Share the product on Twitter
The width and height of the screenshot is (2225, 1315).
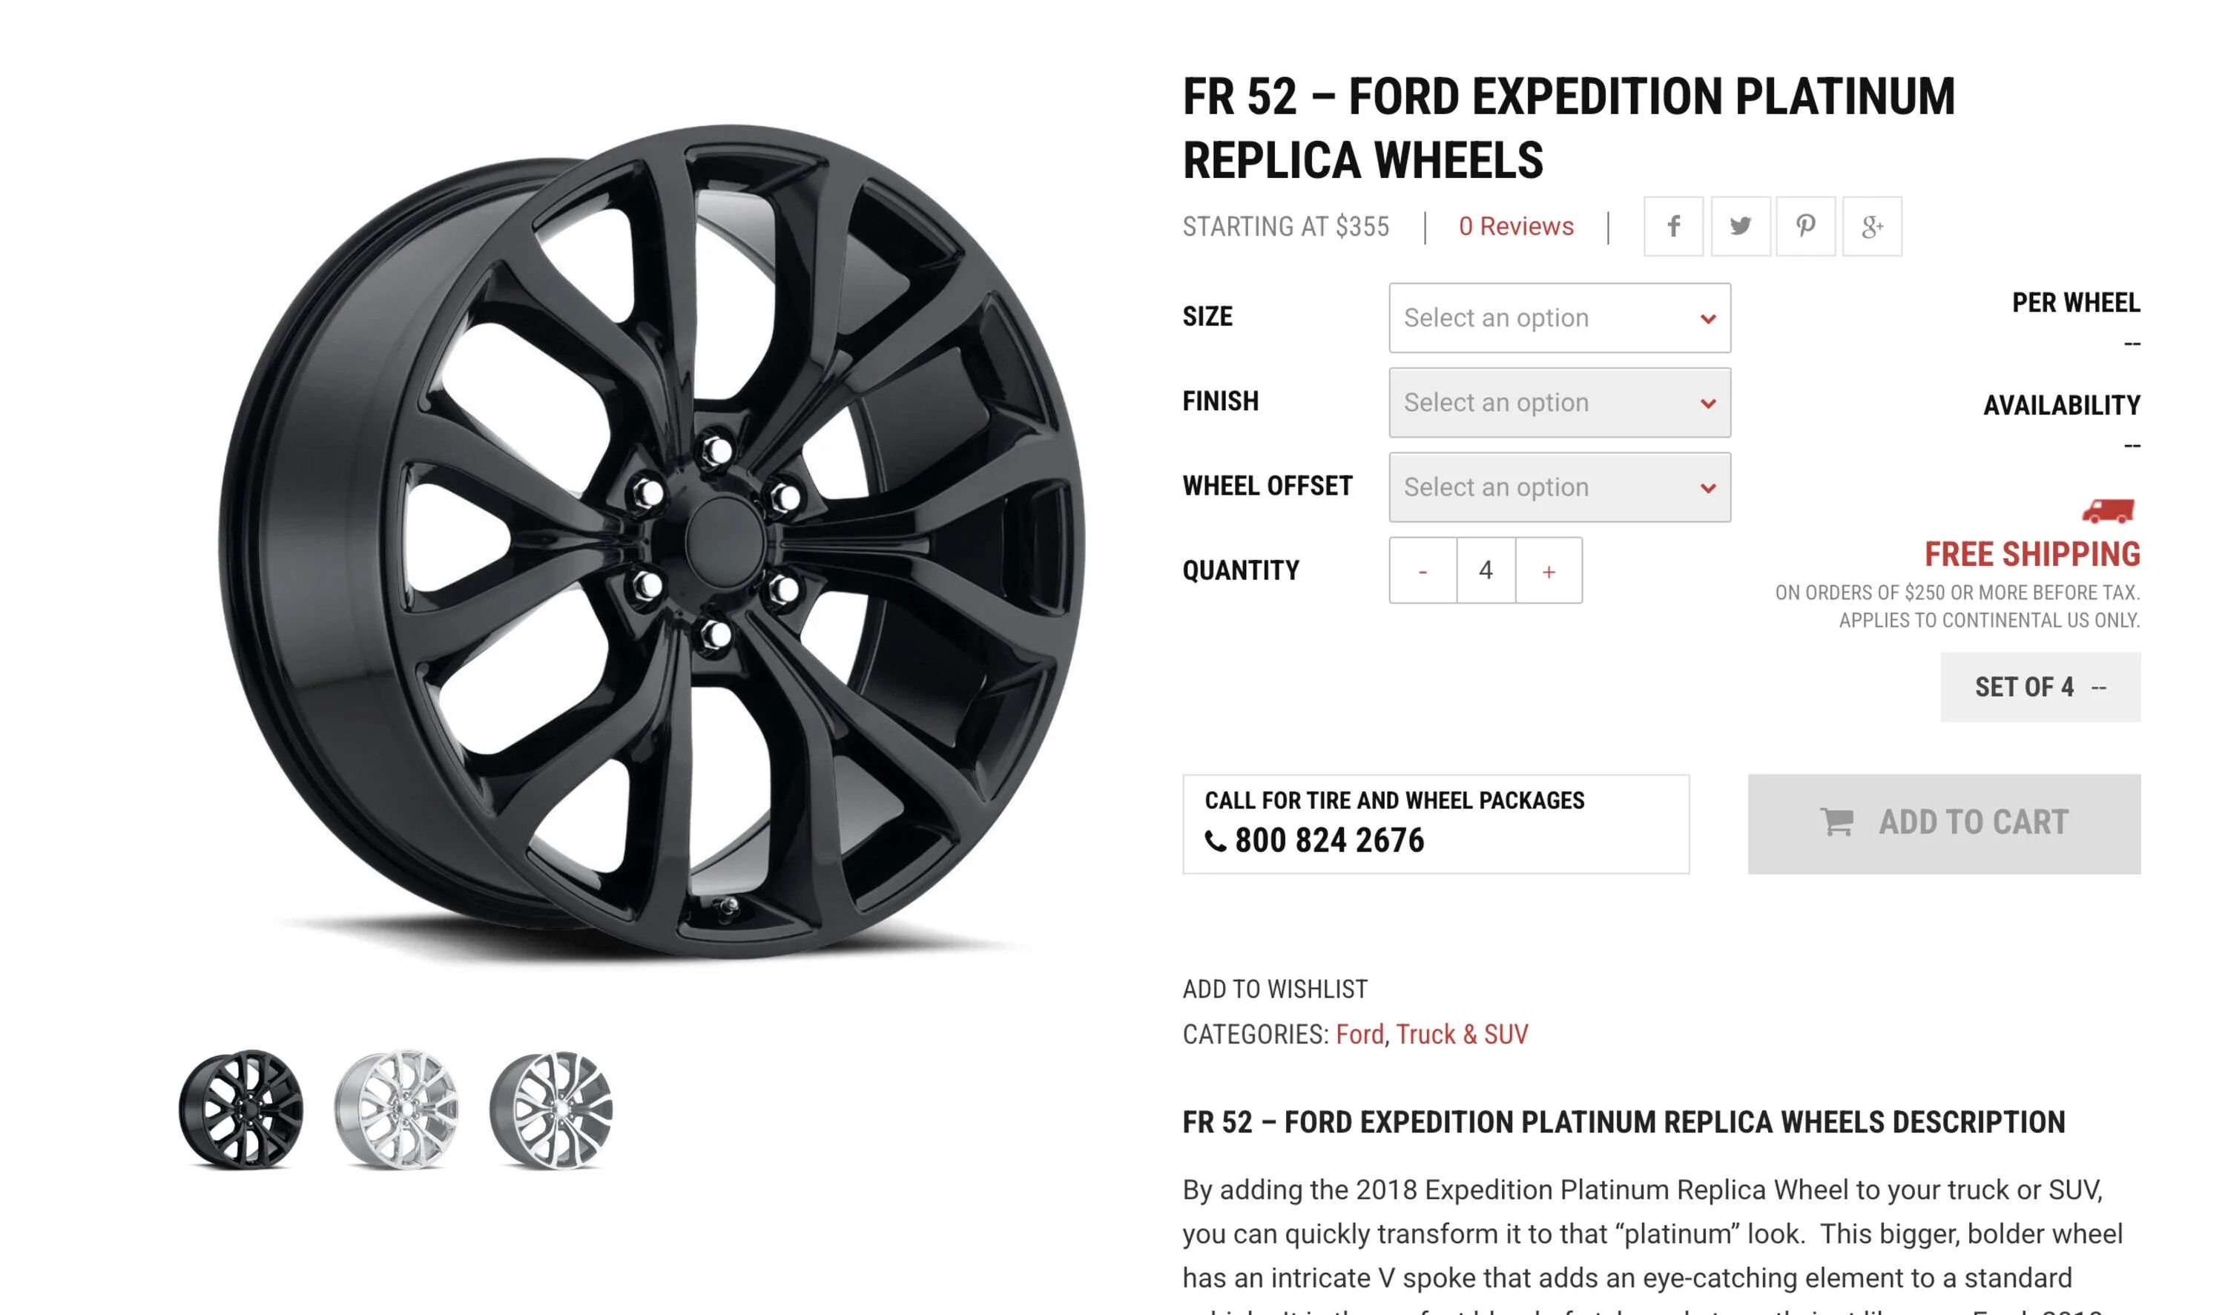click(1739, 227)
